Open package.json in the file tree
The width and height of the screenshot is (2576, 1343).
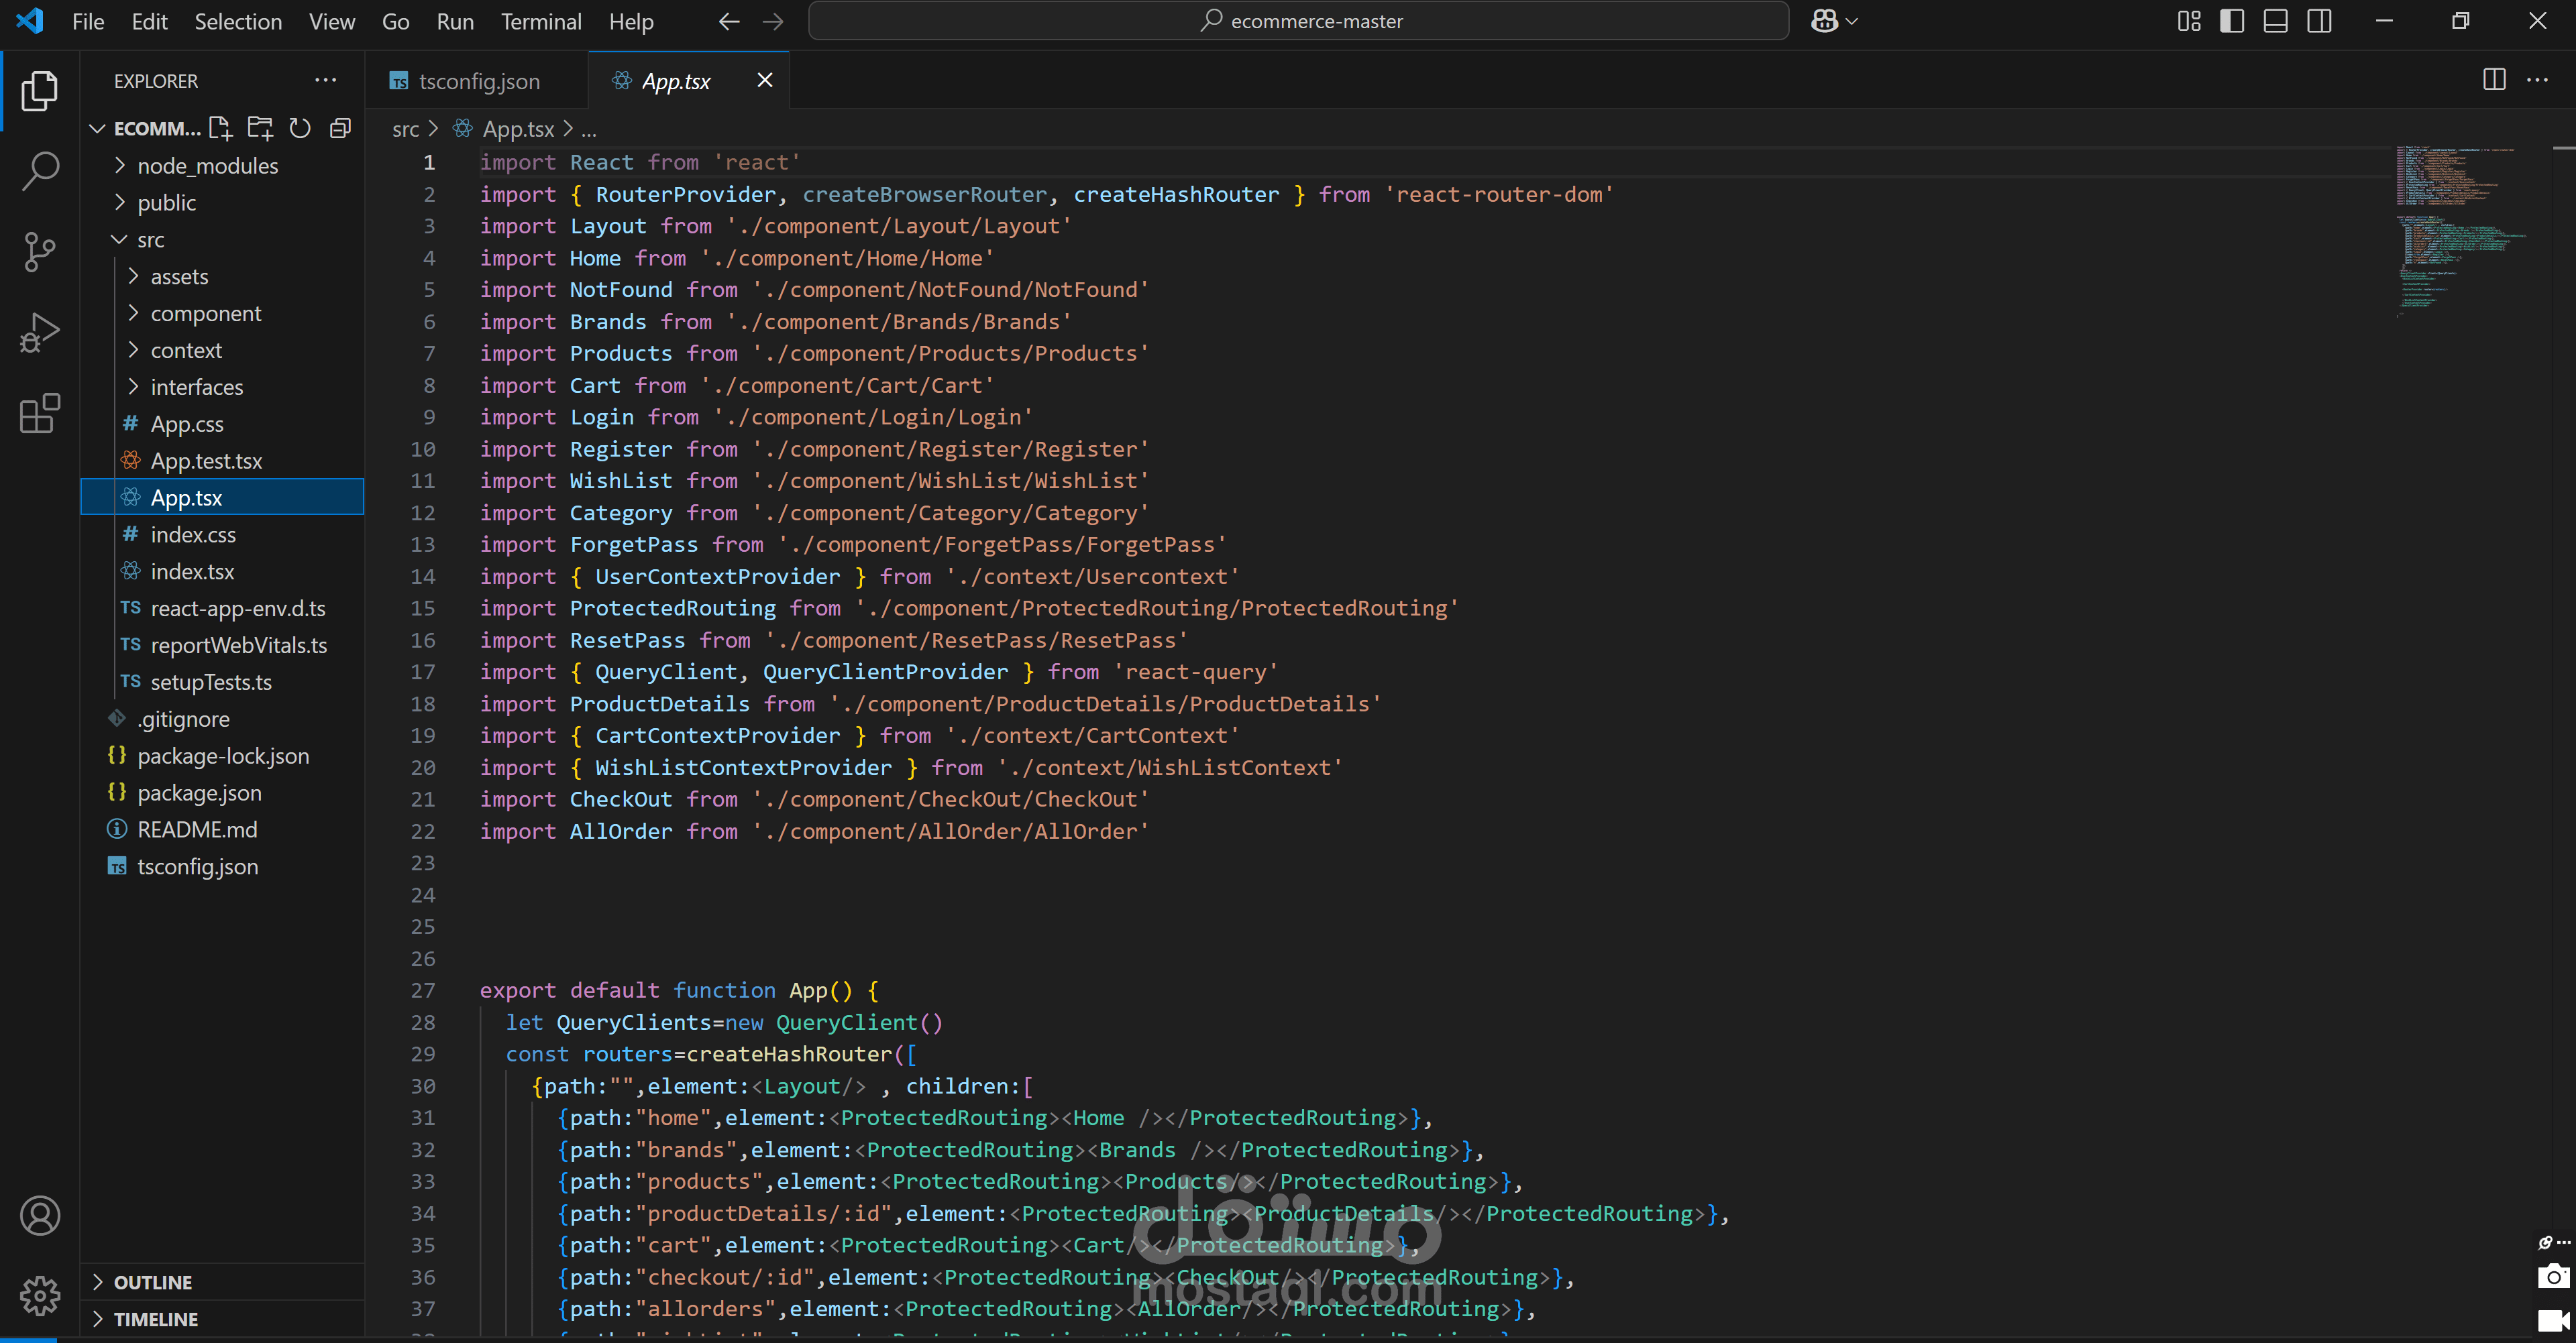199,793
